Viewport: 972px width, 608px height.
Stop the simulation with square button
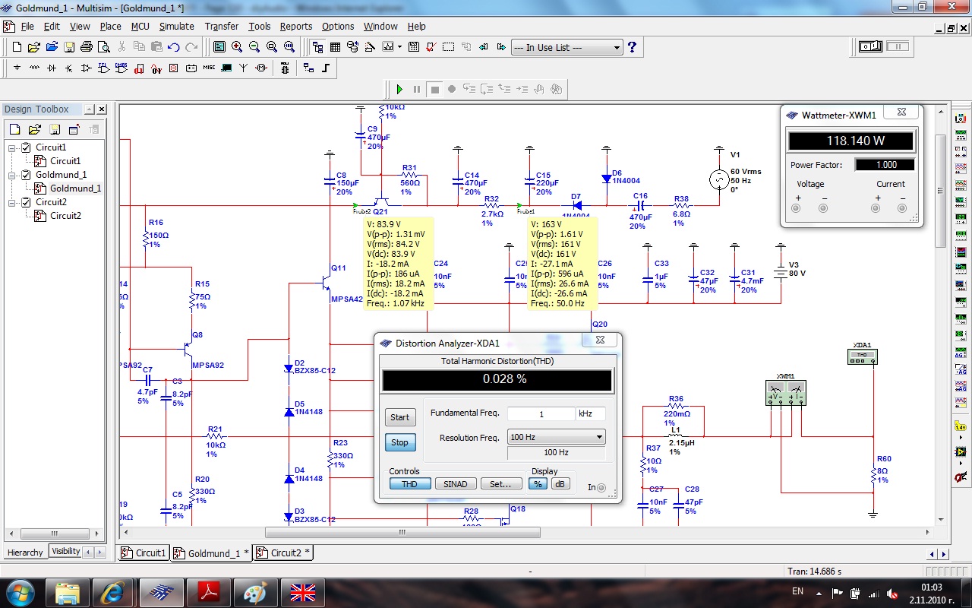pos(434,89)
